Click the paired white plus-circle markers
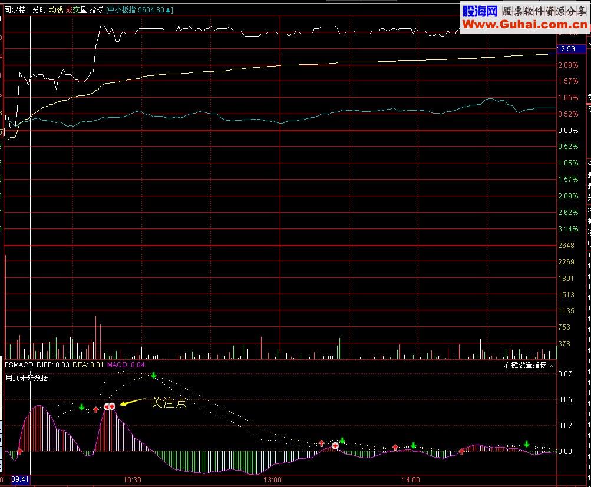The width and height of the screenshot is (591, 487). tap(110, 406)
